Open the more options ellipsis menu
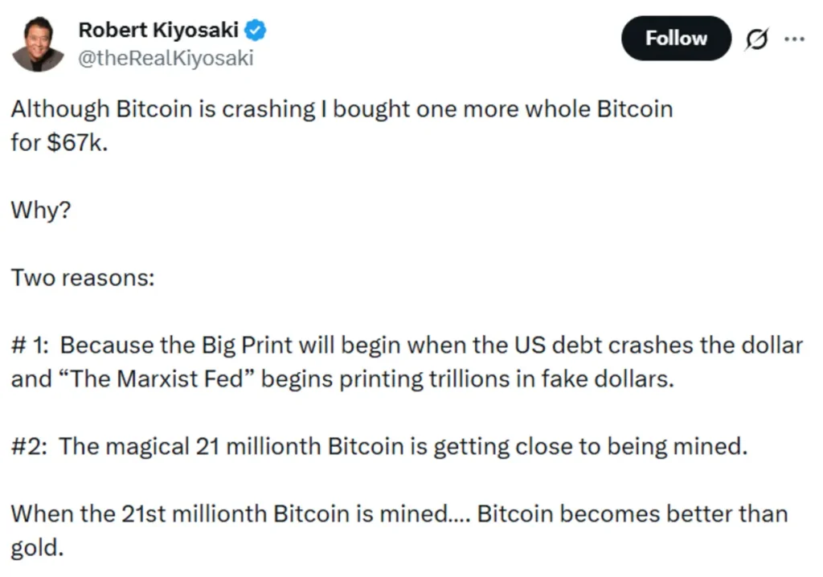 tap(795, 38)
